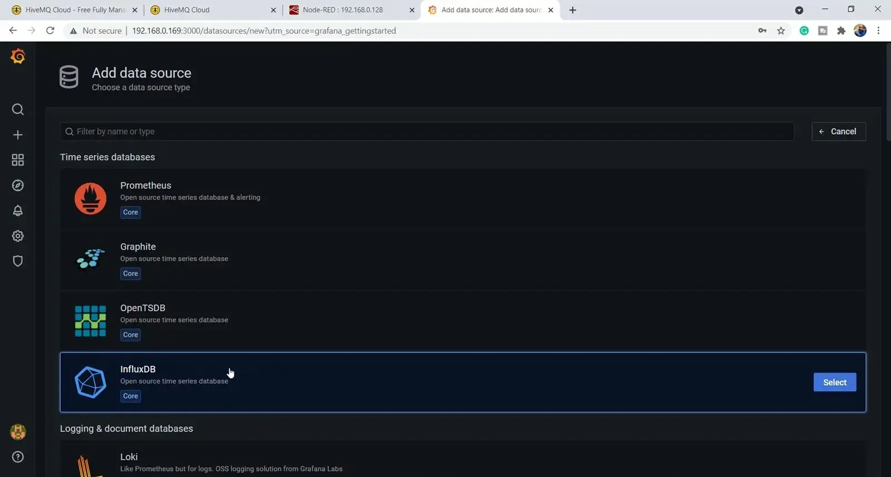
Task: Choose the InfluxDB data source title
Action: pyautogui.click(x=138, y=369)
